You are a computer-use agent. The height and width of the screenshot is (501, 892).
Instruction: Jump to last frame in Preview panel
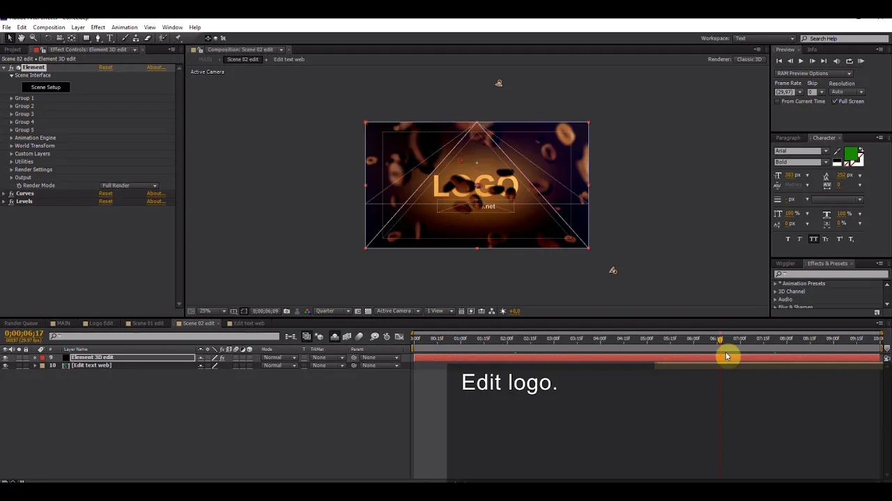tap(824, 61)
